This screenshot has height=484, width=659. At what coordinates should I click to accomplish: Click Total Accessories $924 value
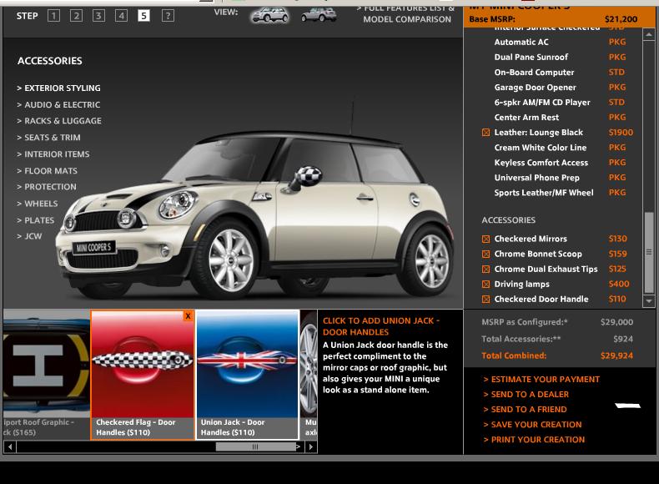(x=623, y=339)
